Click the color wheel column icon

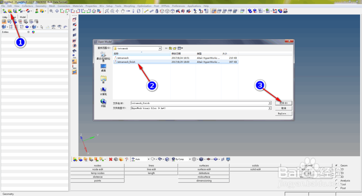click(33, 32)
